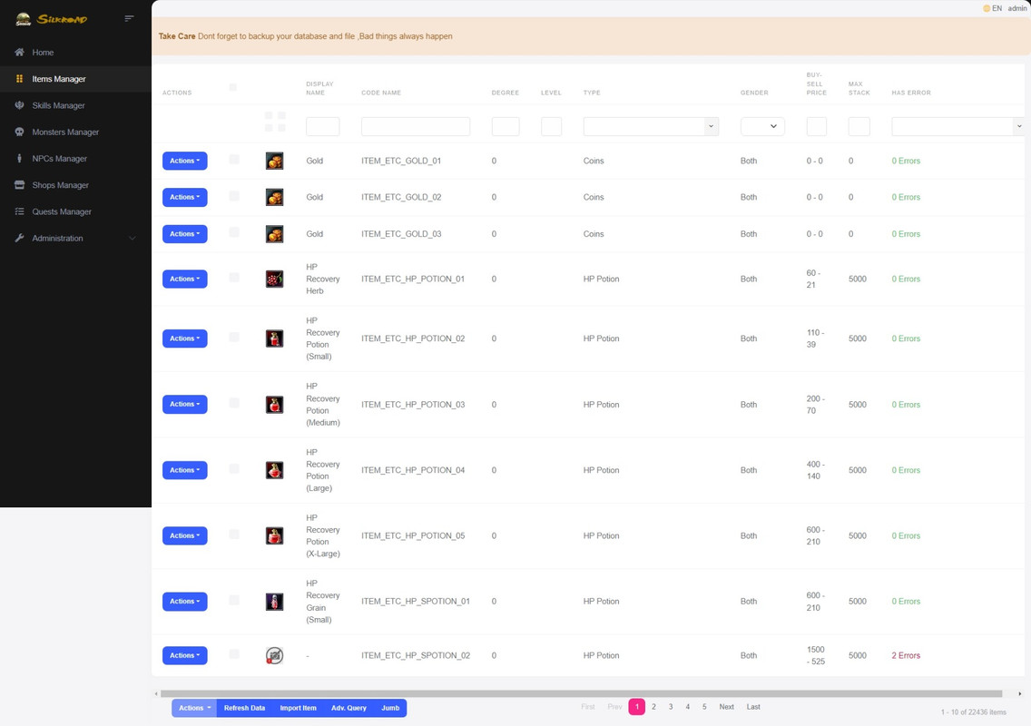Screen dimensions: 1031x726
Task: Open Shops Manager in the sidebar
Action: pyautogui.click(x=75, y=185)
